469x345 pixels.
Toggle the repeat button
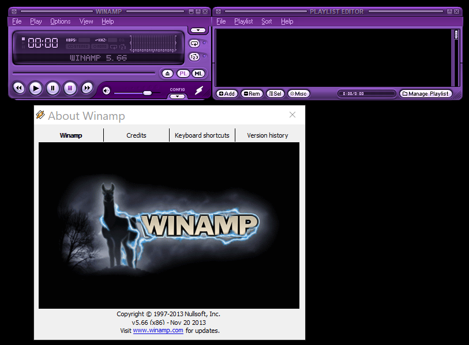pos(194,44)
